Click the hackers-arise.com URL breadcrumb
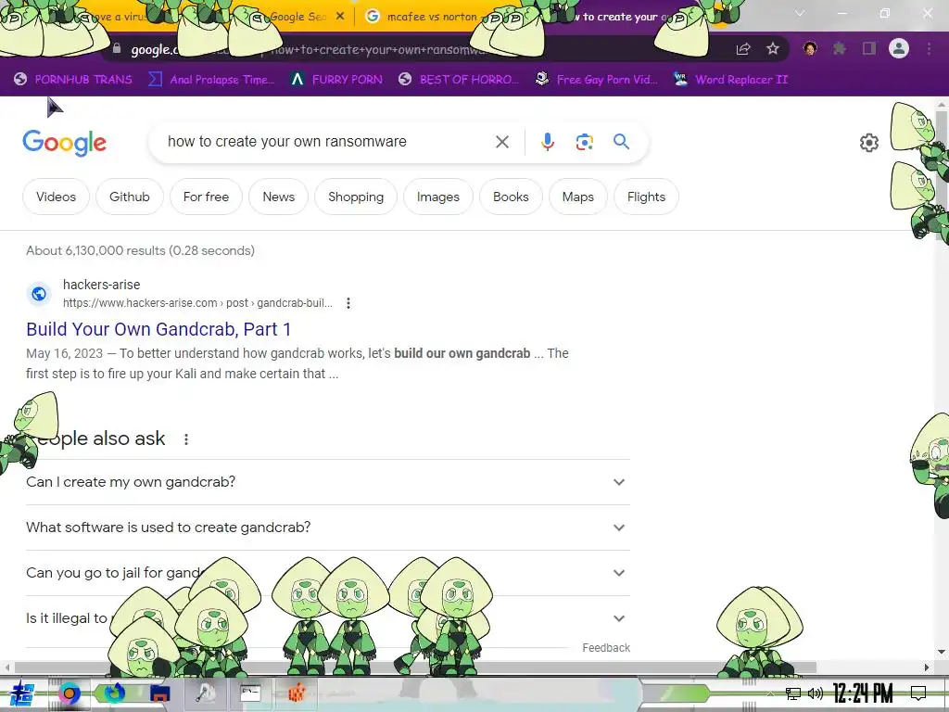The height and width of the screenshot is (712, 949). tap(197, 303)
